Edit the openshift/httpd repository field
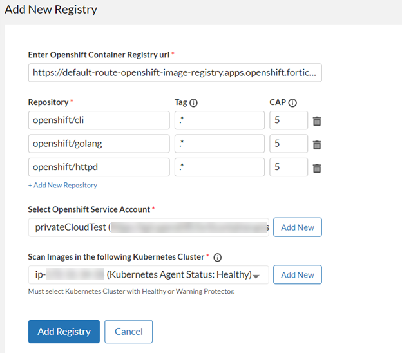Image resolution: width=402 pixels, height=353 pixels. [99, 167]
